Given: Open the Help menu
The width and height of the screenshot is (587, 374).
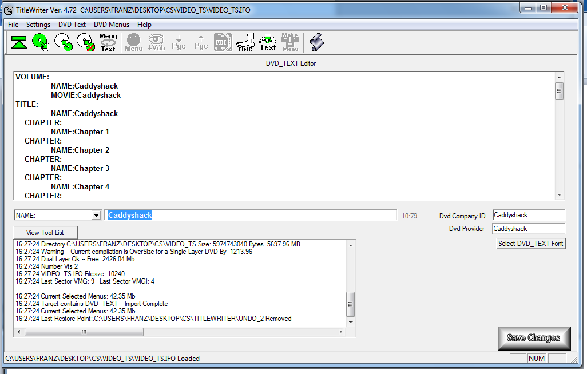Looking at the screenshot, I should (x=144, y=25).
